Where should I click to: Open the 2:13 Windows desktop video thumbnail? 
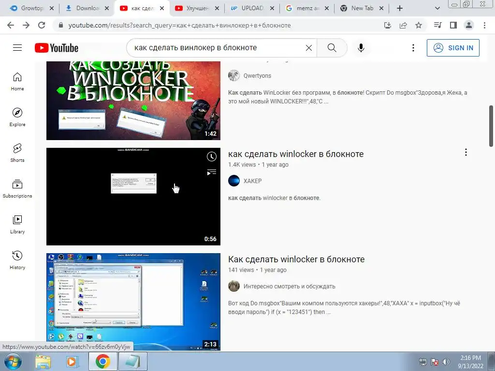[x=133, y=301]
